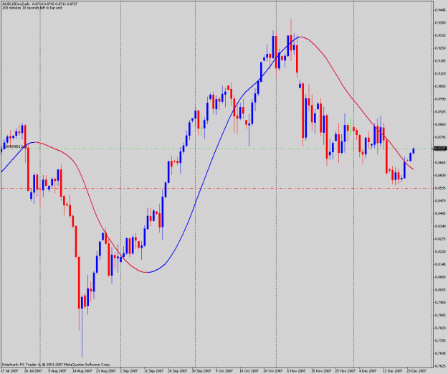Click the '23 Dec 2007' date label

pos(416,371)
